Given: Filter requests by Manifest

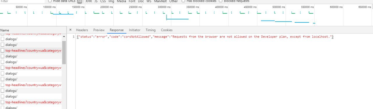Looking at the screenshot, I should (161, 1).
